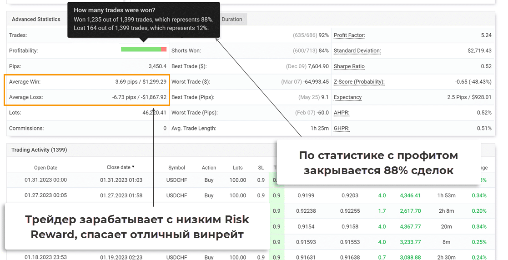Open the Expectancy term link
Viewport: 508px width, 260px height.
[x=347, y=97]
